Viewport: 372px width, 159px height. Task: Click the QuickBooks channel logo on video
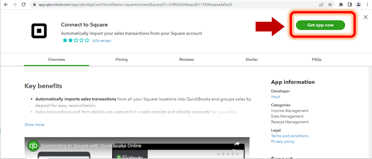pos(33,146)
